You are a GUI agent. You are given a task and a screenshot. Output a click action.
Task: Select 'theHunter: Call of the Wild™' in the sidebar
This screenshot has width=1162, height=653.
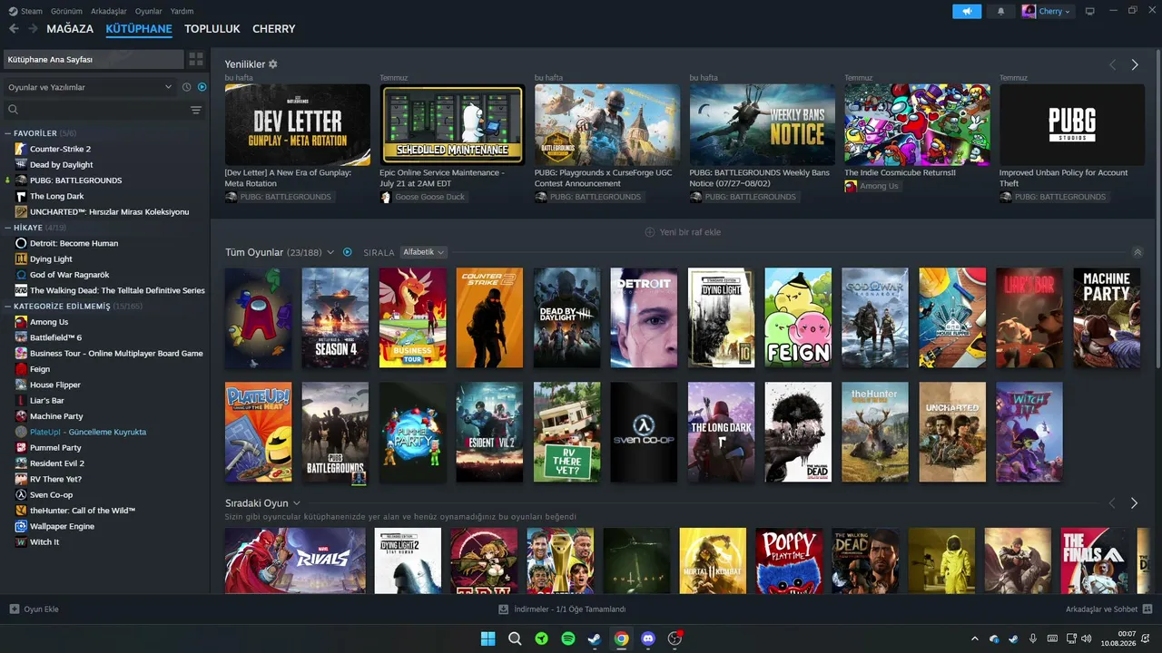[83, 511]
